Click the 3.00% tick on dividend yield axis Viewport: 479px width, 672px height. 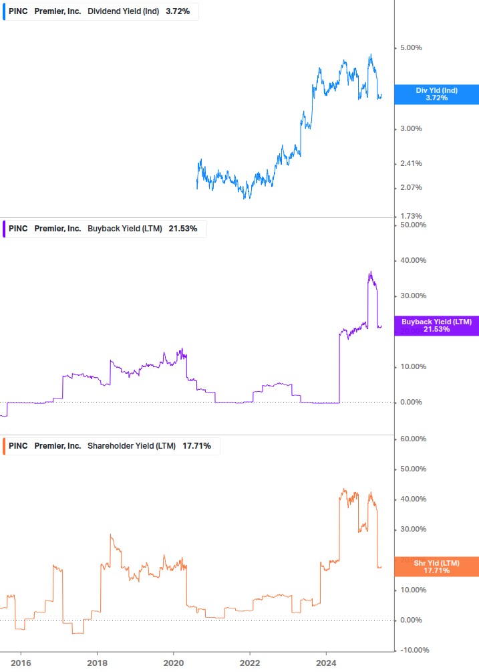[x=411, y=128]
